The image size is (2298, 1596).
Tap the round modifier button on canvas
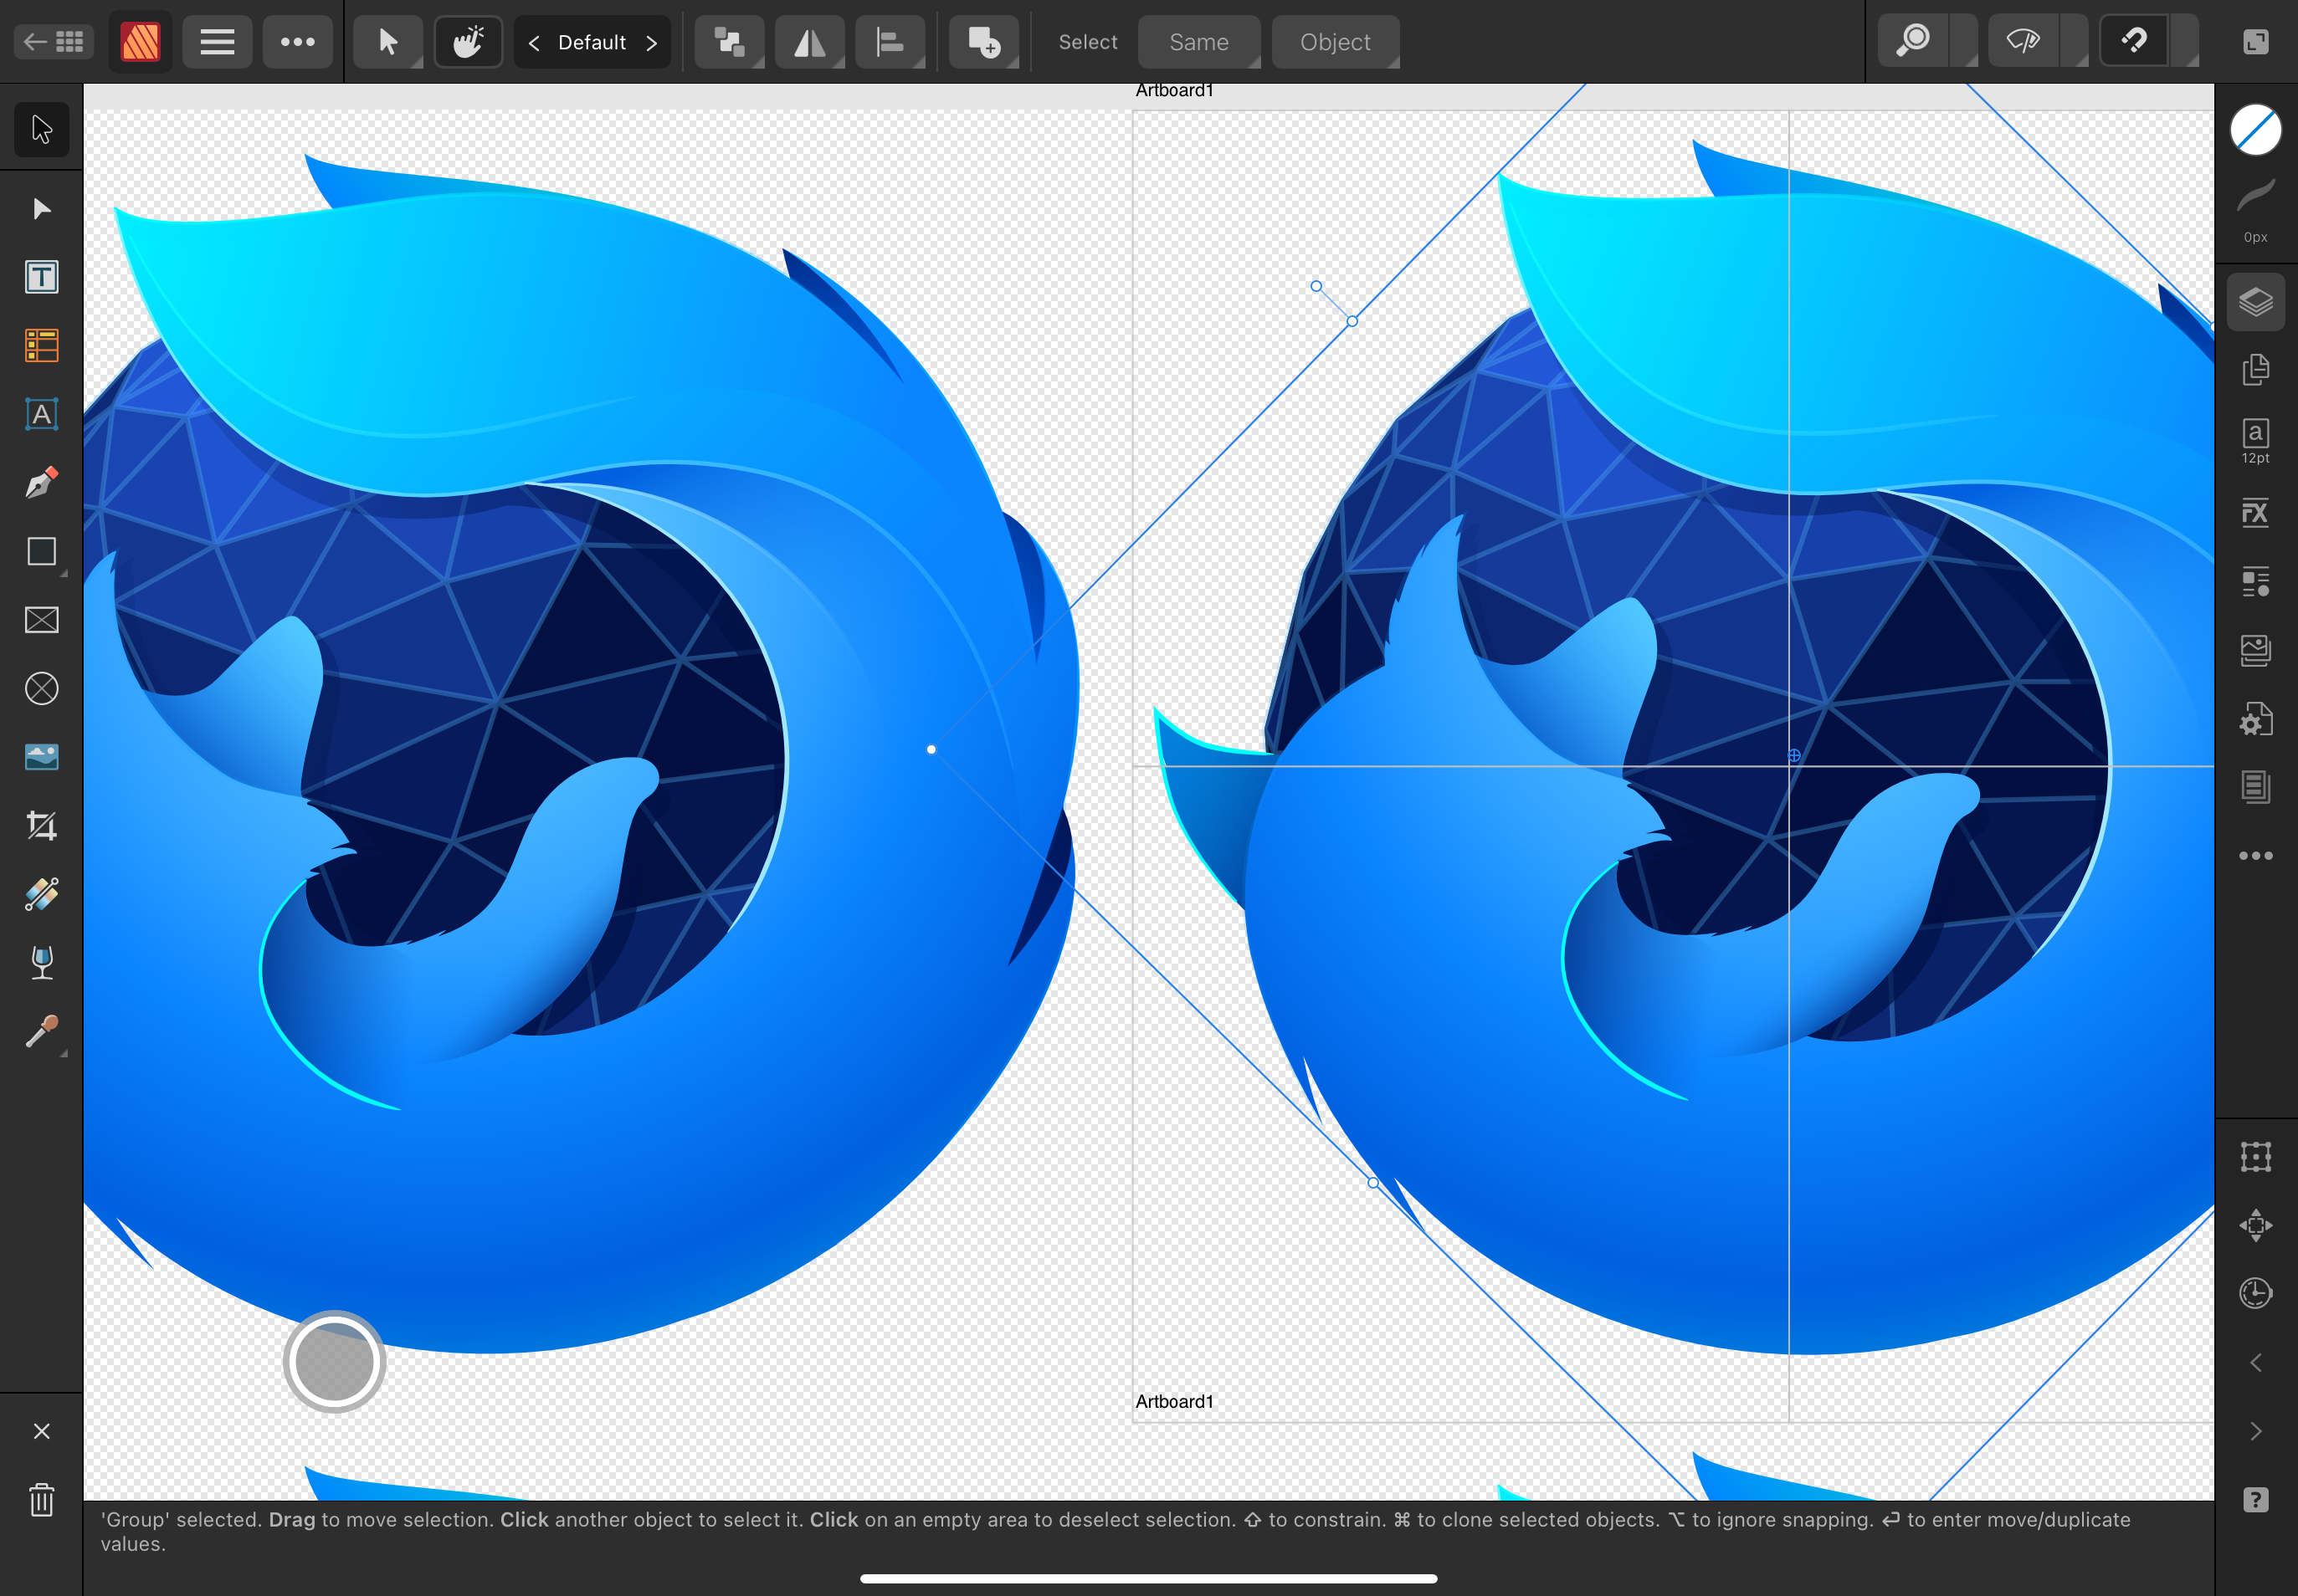click(x=334, y=1361)
